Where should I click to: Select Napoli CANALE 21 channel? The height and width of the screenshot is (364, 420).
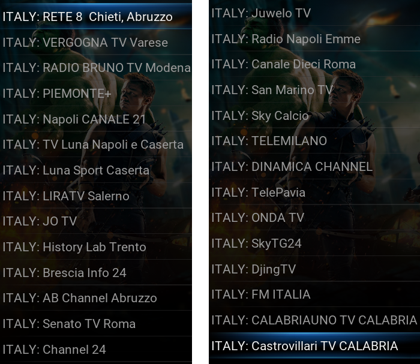point(95,119)
